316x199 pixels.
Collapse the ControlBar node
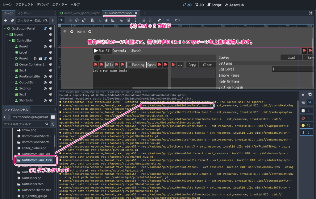[10, 40]
